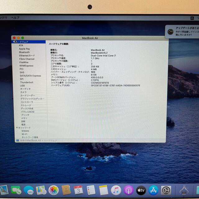
Task: Select SPI in the sidebar
Action: [x=22, y=79]
